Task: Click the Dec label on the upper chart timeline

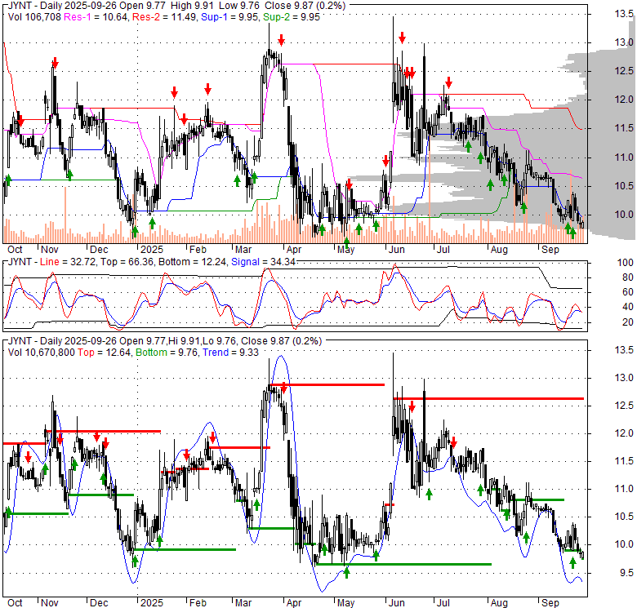Action: tap(99, 250)
